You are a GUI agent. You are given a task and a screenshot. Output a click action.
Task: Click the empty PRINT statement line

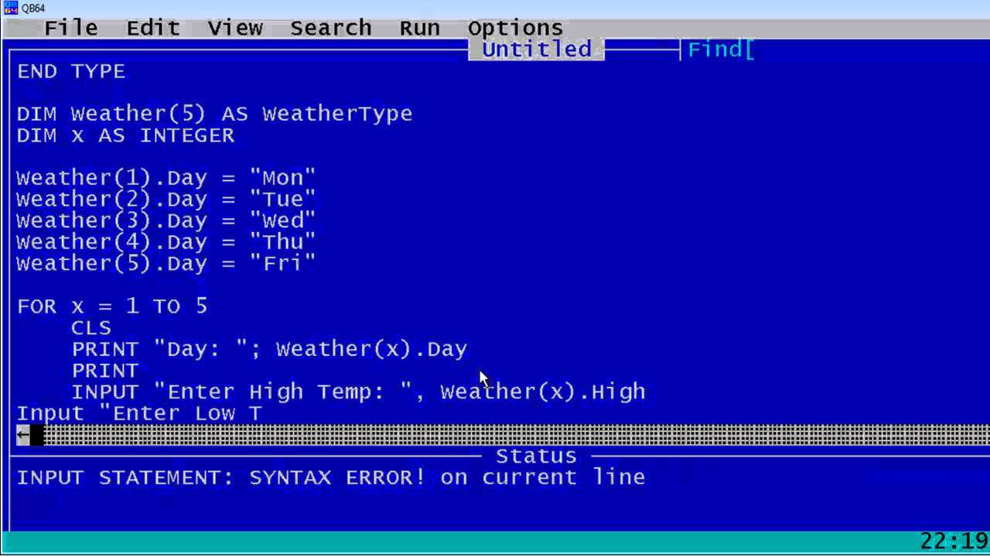(104, 371)
